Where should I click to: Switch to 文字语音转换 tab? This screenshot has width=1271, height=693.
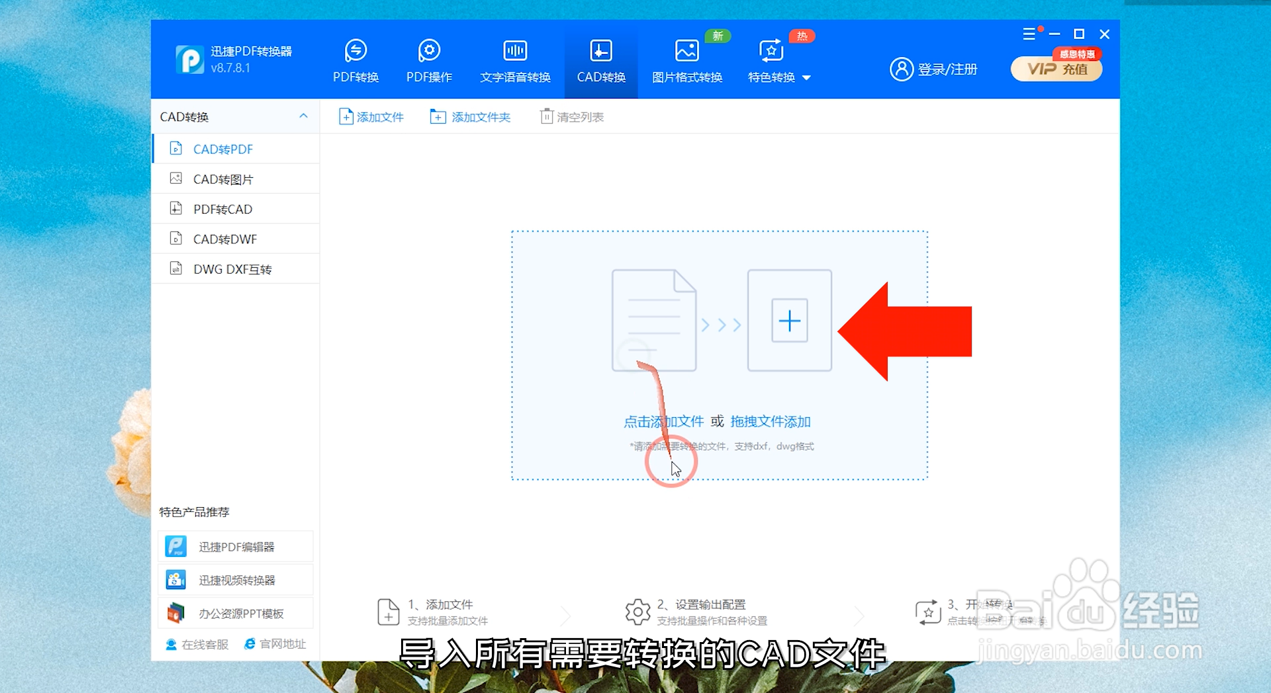(x=515, y=61)
